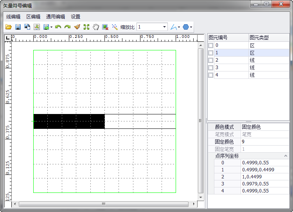293x212 pixels.
Task: Click the undo arrow icon
Action: [58, 27]
